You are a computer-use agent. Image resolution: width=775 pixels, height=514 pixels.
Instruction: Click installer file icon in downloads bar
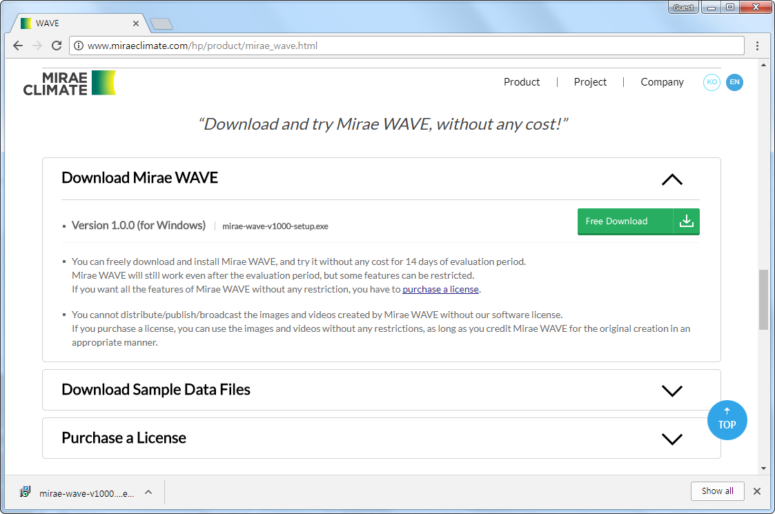(25, 492)
